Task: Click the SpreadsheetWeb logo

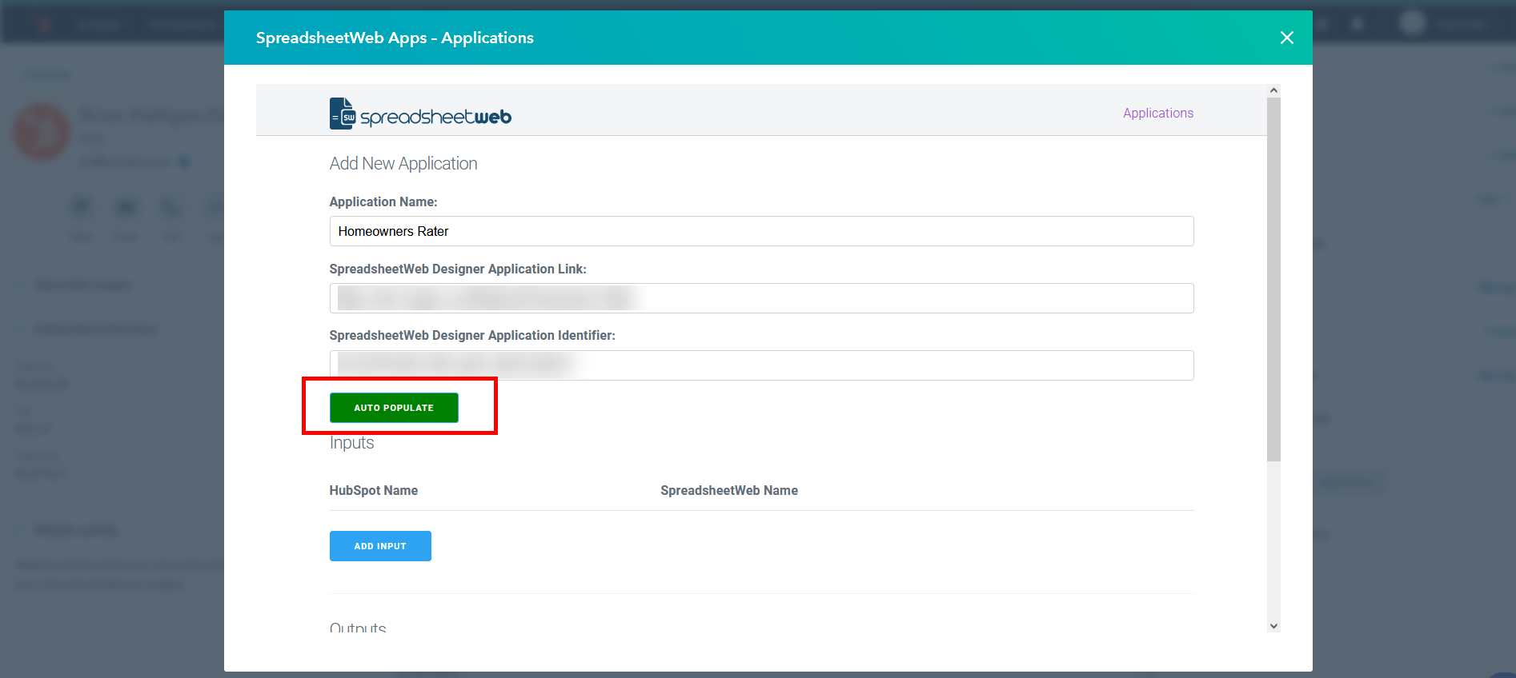Action: [420, 114]
